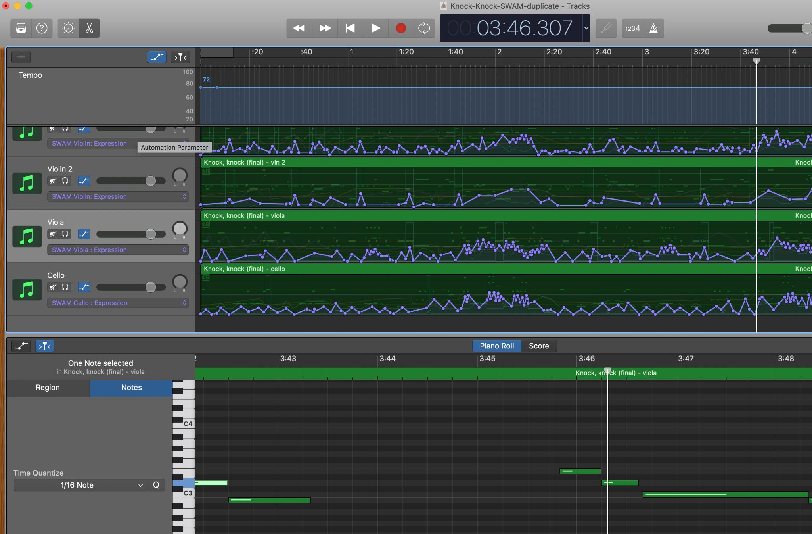Screen dimensions: 812x534
Task: Switch to the Score tab
Action: (538, 346)
